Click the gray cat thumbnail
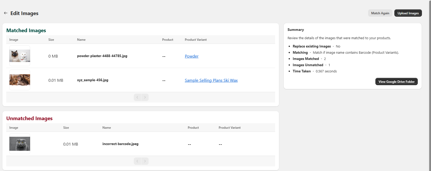This screenshot has width=431, height=171. pyautogui.click(x=20, y=144)
